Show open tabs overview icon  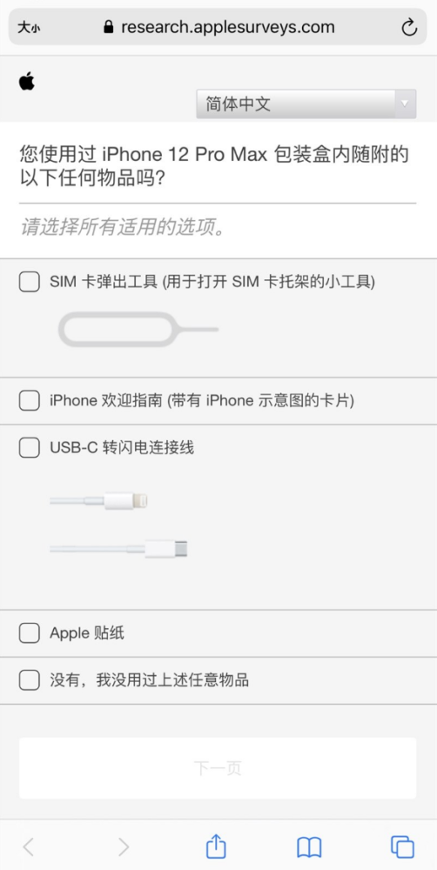coord(402,847)
